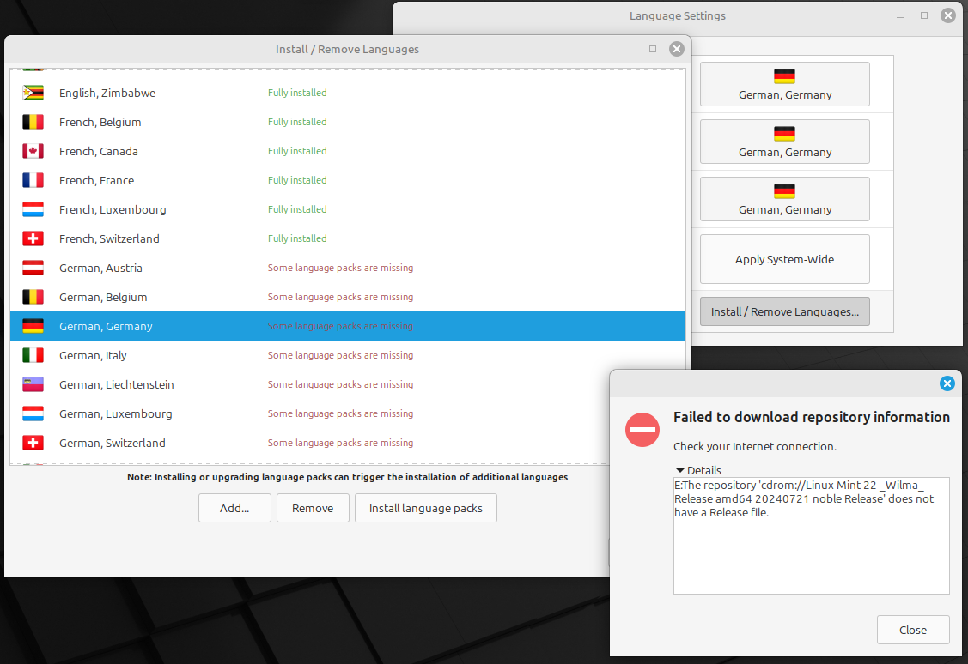
Task: Click the red error icon in dialog
Action: 642,429
